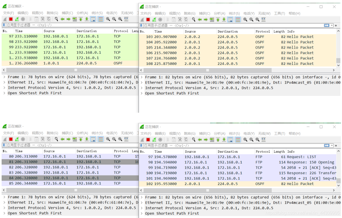The image size is (342, 218).
Task: Restart capture in window listing packet 98
Action: tap(17, 19)
